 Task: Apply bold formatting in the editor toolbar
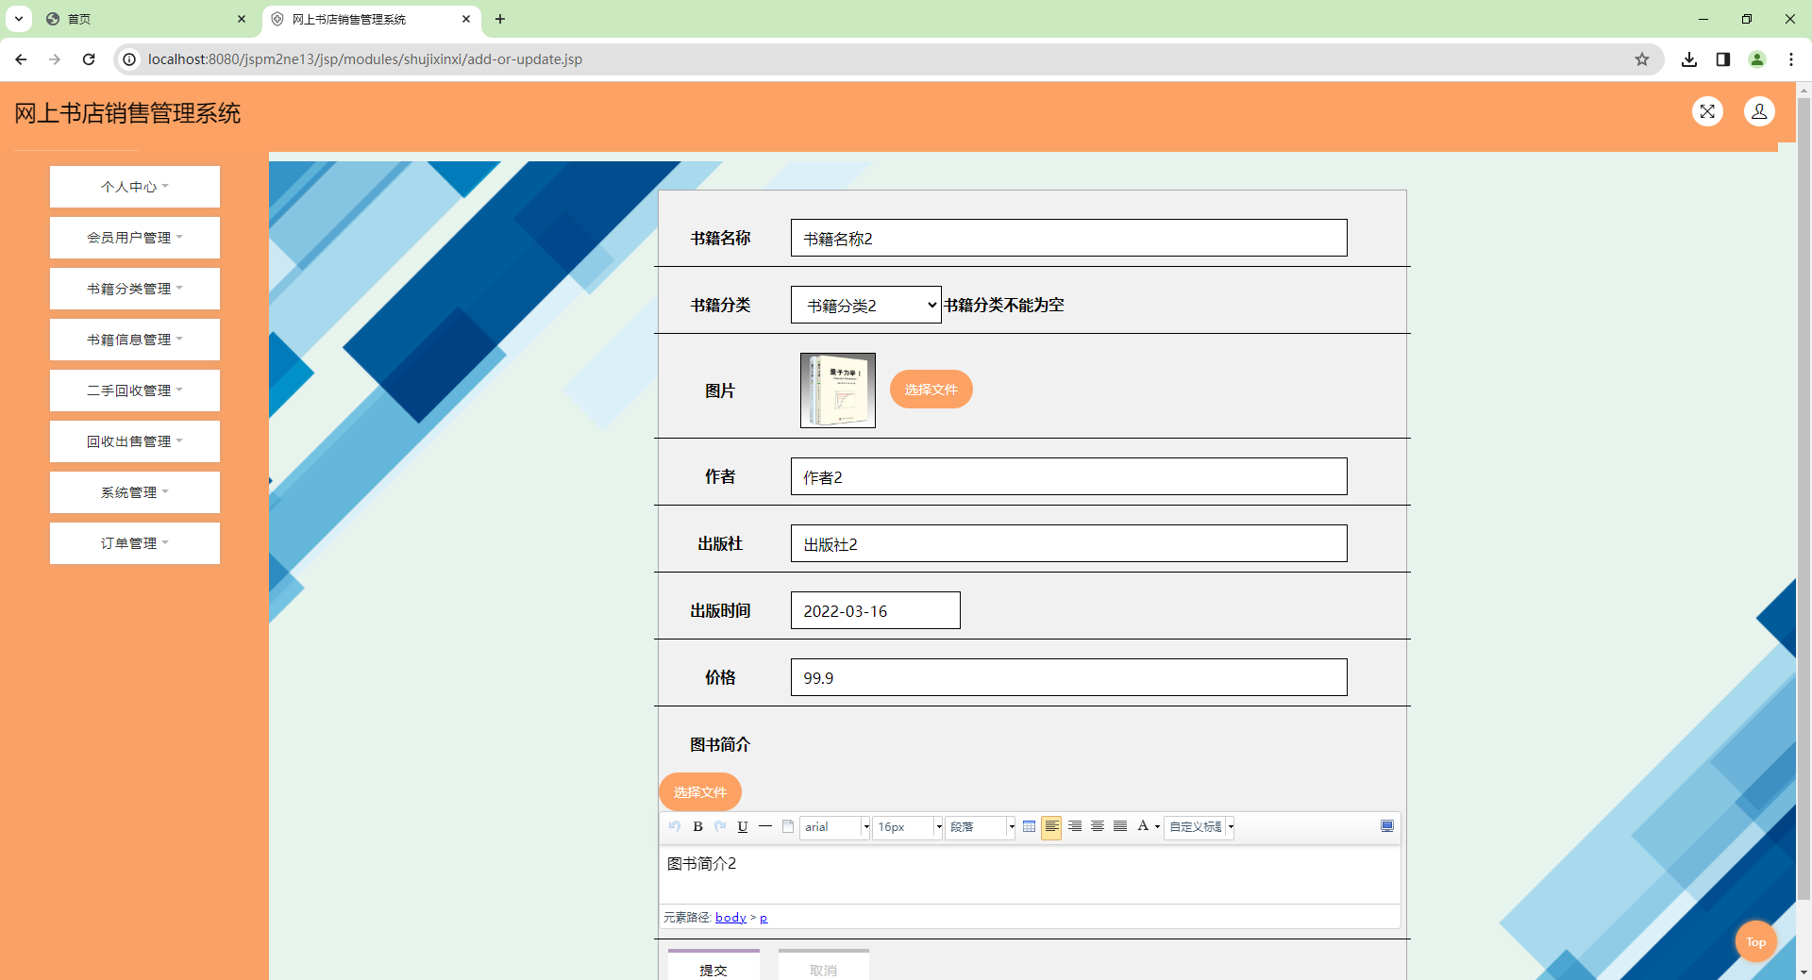tap(697, 827)
